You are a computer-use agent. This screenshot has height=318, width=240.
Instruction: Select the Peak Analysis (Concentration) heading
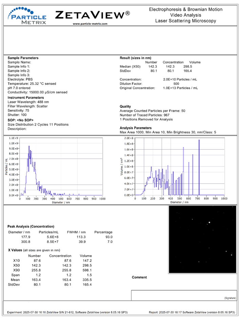point(31,226)
